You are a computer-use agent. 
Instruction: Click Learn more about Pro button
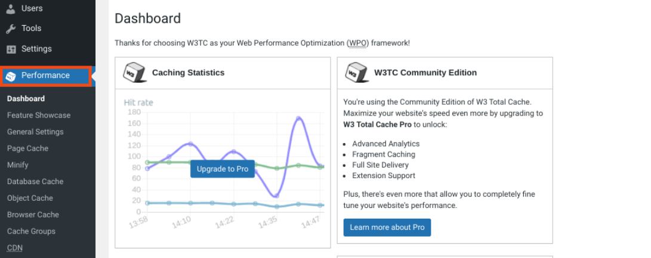(387, 228)
